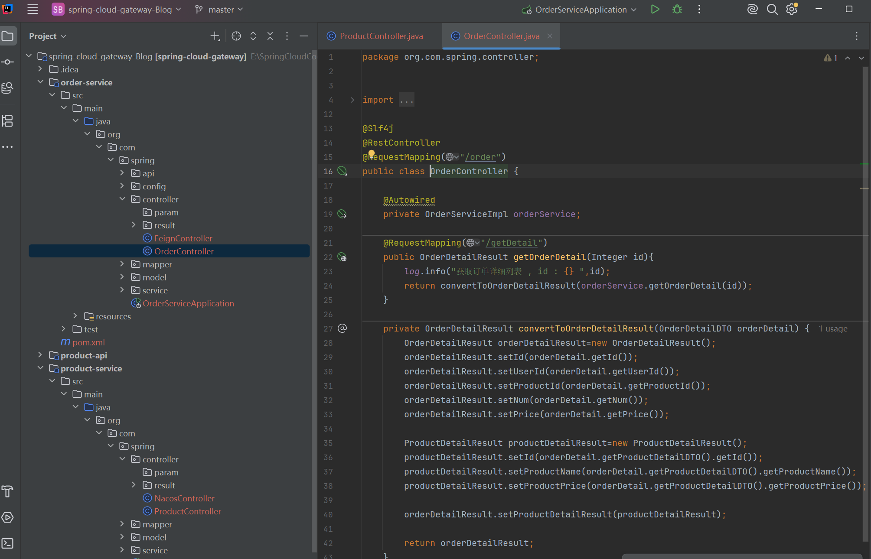Open the "/order" URL mapping link
The height and width of the screenshot is (559, 871).
[480, 157]
